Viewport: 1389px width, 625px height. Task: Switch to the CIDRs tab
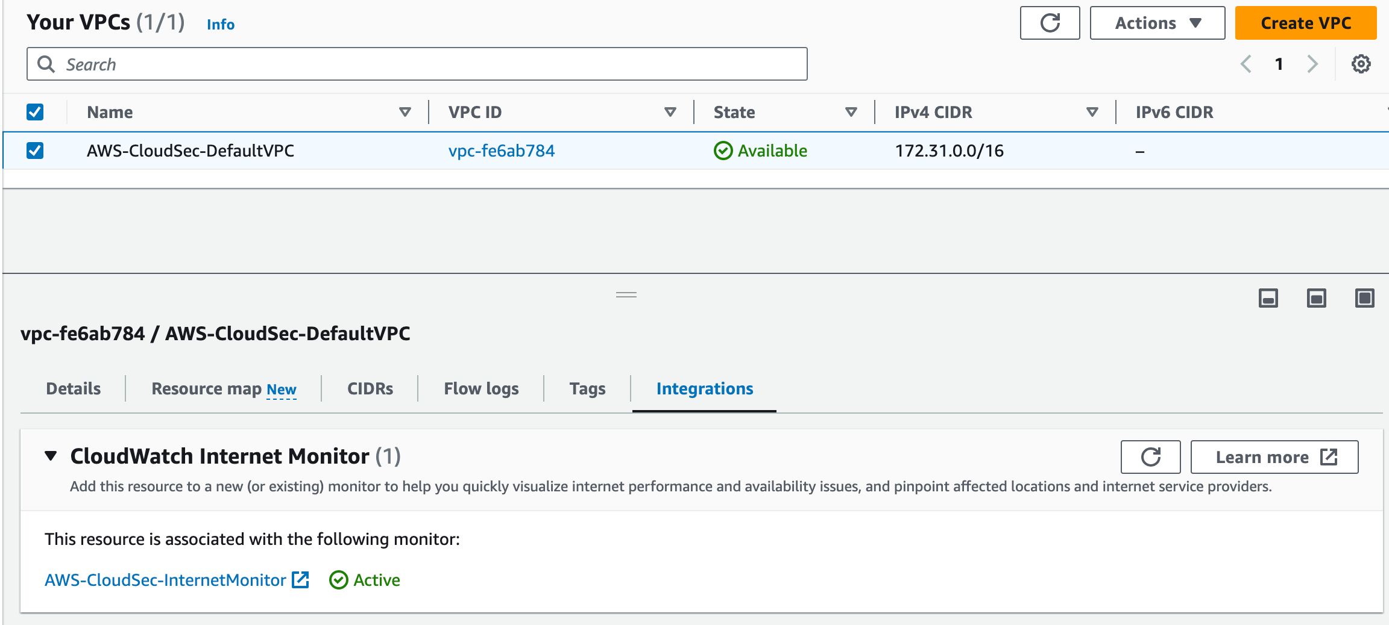point(370,388)
